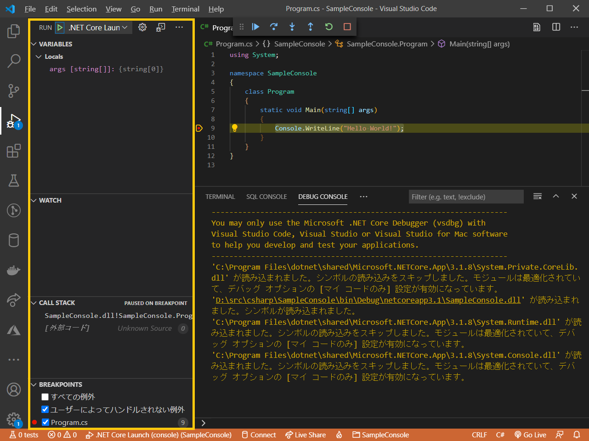Open the debug console from Run header icon
Viewport: 589px width, 441px height.
point(160,28)
